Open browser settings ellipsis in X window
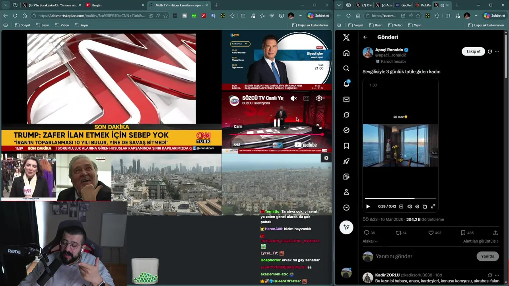This screenshot has width=509, height=286. [x=476, y=15]
